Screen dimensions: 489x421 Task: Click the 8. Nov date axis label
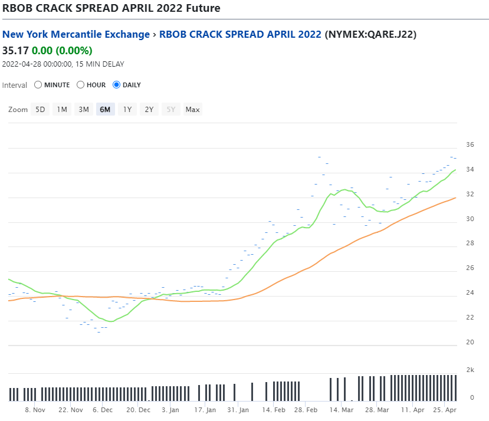pos(35,410)
